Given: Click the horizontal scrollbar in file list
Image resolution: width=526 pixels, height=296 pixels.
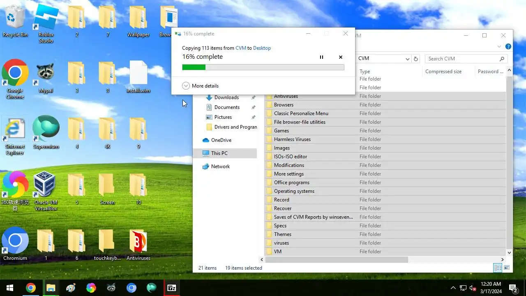Looking at the screenshot, I should [x=337, y=260].
